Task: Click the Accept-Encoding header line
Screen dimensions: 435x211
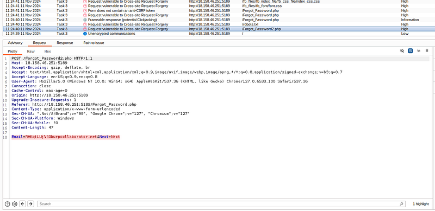Action: click(x=51, y=68)
